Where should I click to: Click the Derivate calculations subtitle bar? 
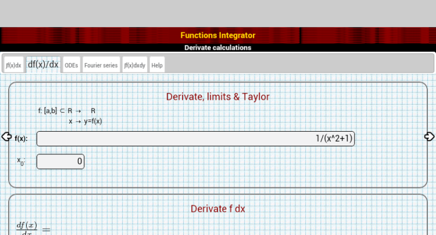(217, 48)
